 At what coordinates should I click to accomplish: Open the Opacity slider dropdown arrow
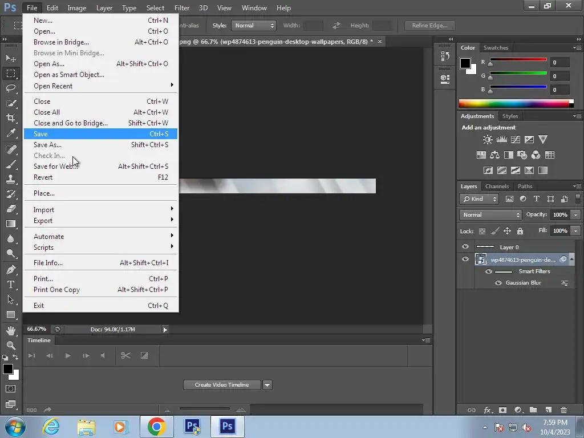click(x=576, y=215)
